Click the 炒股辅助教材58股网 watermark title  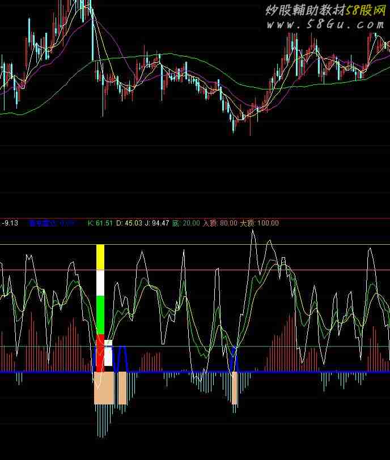pos(325,10)
